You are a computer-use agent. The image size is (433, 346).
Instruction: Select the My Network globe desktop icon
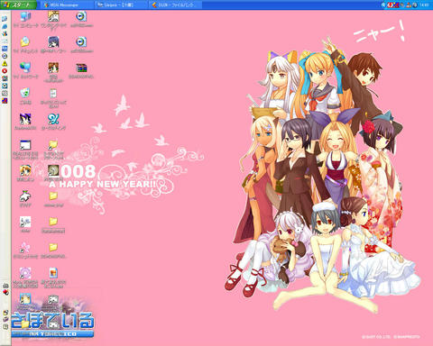pos(25,68)
